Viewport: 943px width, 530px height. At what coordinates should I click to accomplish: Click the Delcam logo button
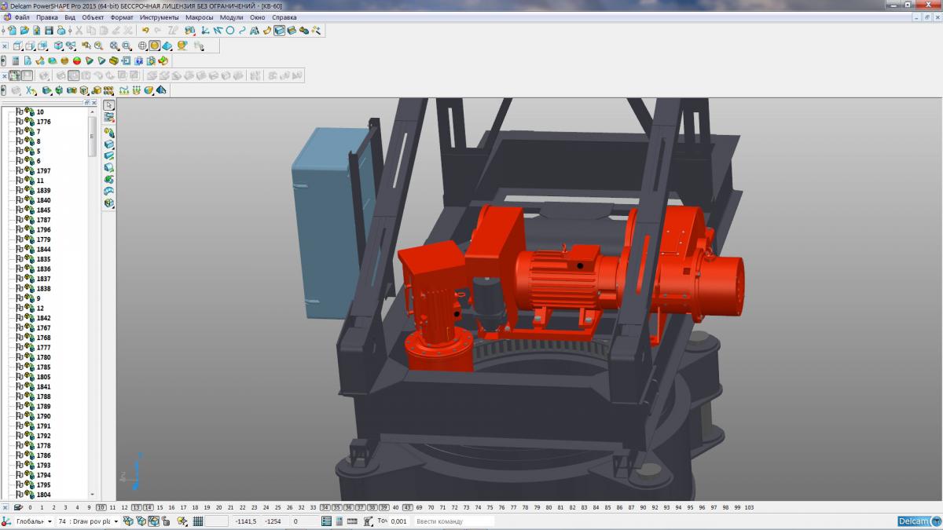click(x=919, y=521)
